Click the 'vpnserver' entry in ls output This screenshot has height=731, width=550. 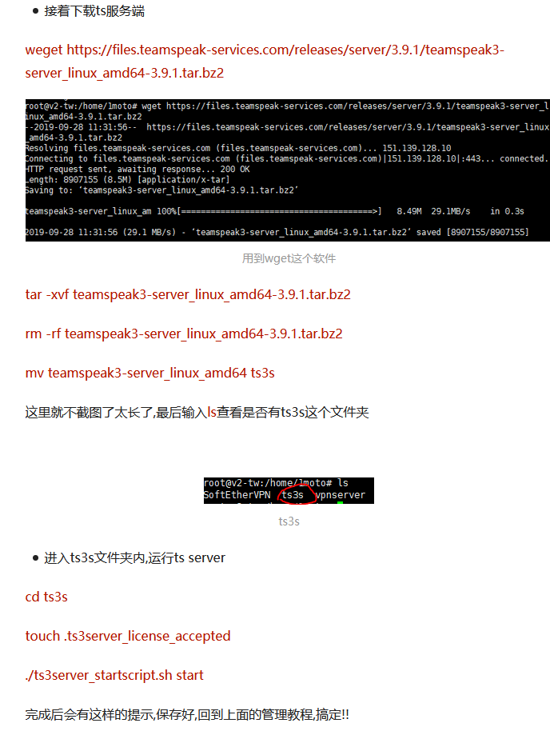tap(341, 495)
